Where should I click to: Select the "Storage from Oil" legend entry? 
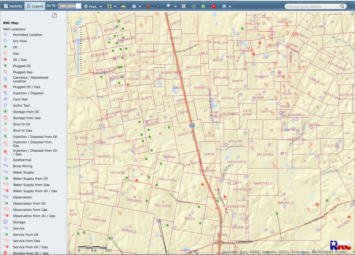tap(26, 112)
